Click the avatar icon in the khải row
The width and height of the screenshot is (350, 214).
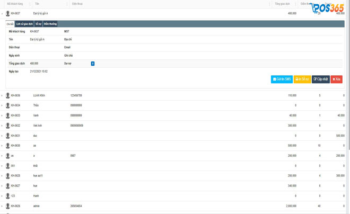(8, 166)
